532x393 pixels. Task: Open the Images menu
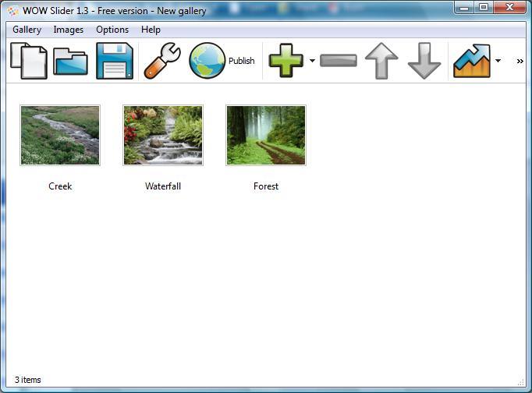click(x=68, y=30)
